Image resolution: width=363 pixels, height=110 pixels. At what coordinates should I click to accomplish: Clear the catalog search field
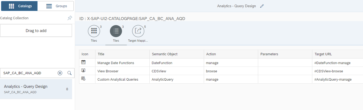(60, 73)
